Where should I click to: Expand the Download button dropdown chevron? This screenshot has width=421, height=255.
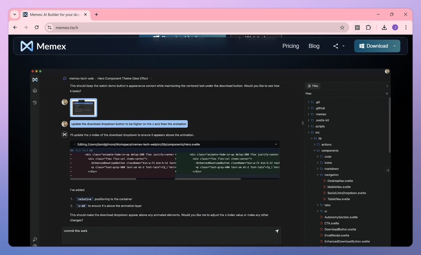(395, 46)
